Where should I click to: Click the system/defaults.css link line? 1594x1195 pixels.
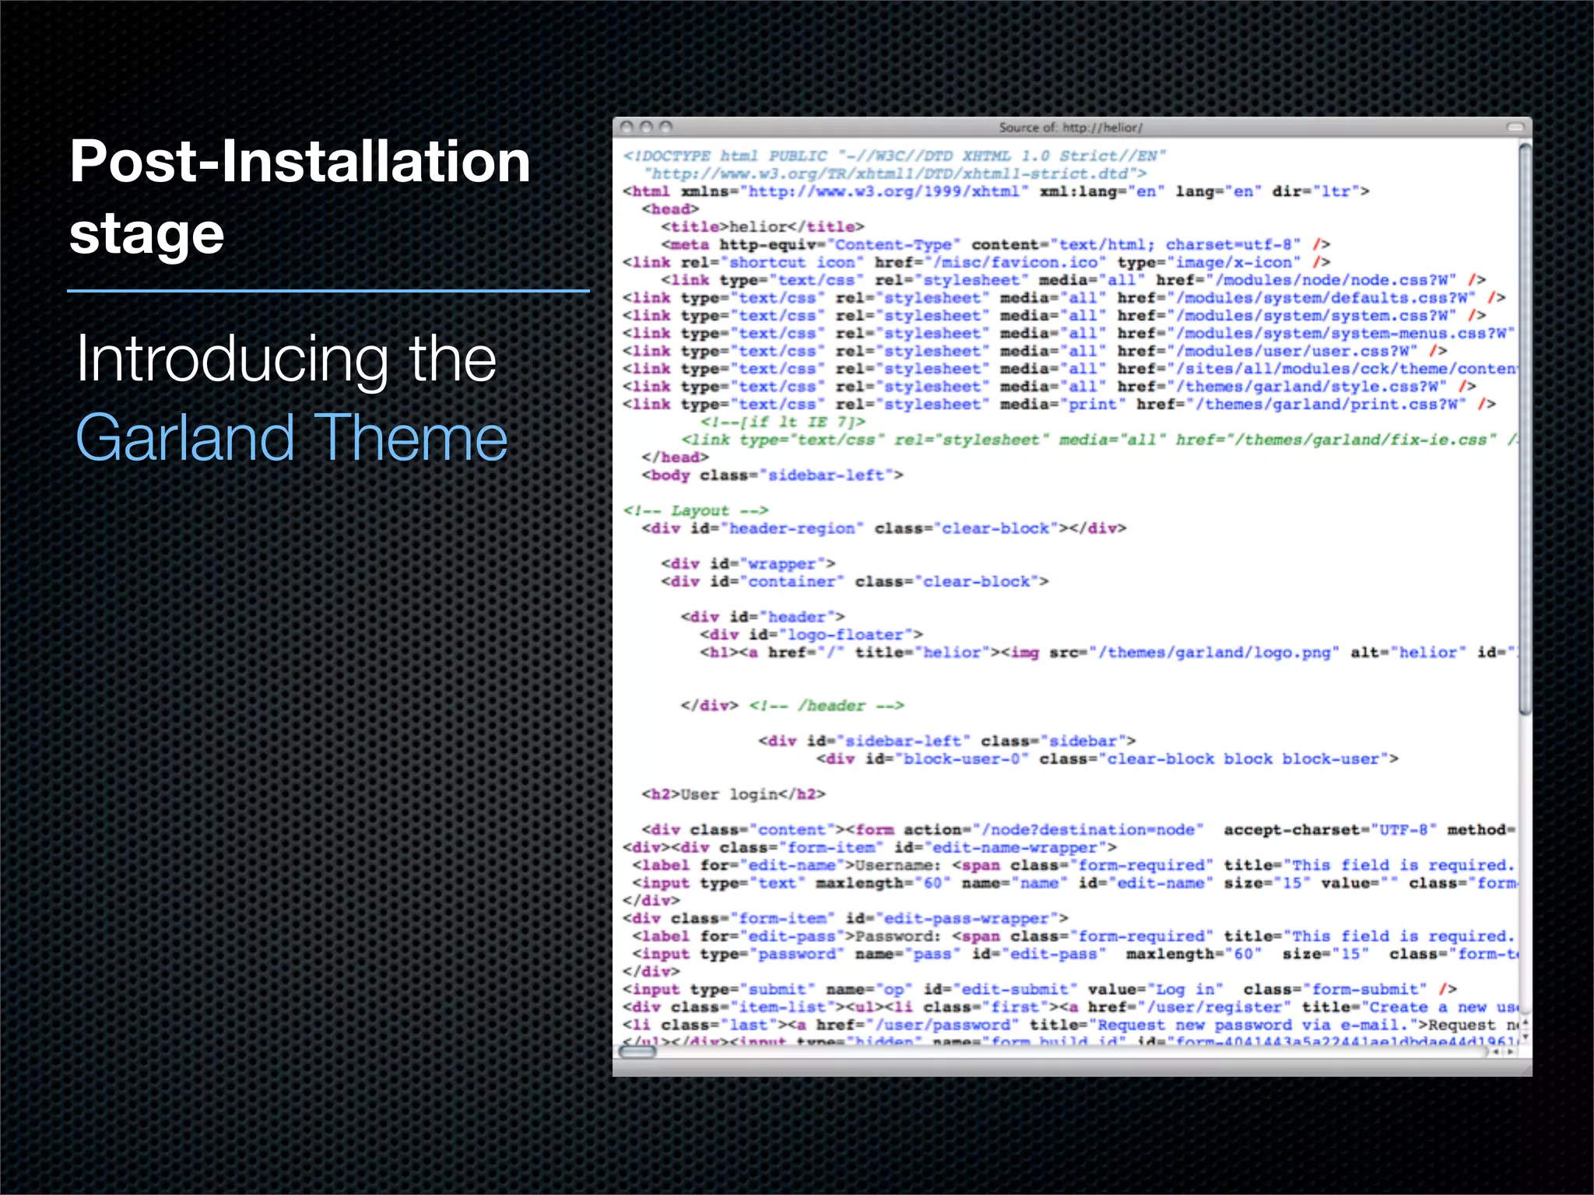[1064, 298]
